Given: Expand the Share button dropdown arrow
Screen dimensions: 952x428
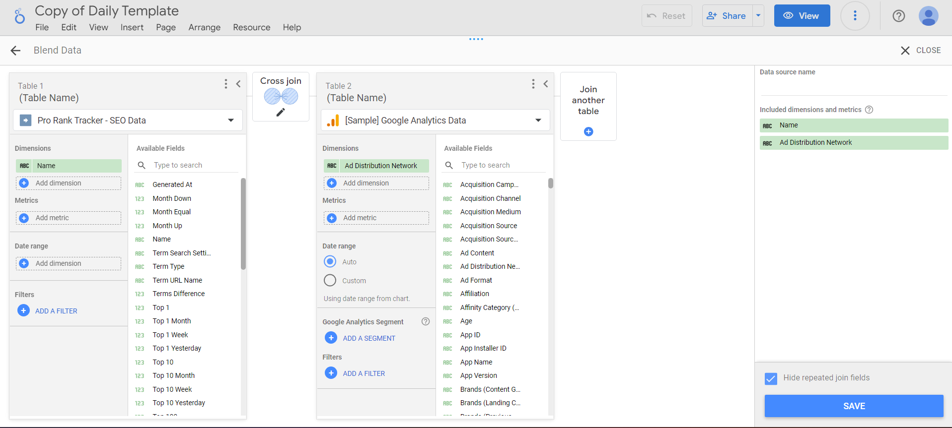Looking at the screenshot, I should tap(758, 16).
